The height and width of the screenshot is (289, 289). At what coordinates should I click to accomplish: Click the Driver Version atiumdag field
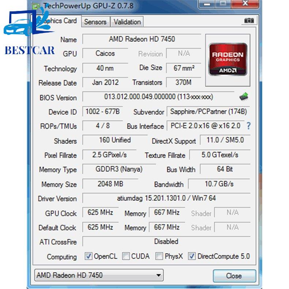tap(166, 198)
